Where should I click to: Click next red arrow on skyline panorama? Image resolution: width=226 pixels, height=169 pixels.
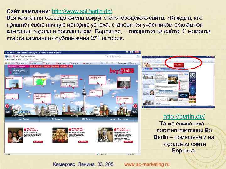click(x=135, y=106)
